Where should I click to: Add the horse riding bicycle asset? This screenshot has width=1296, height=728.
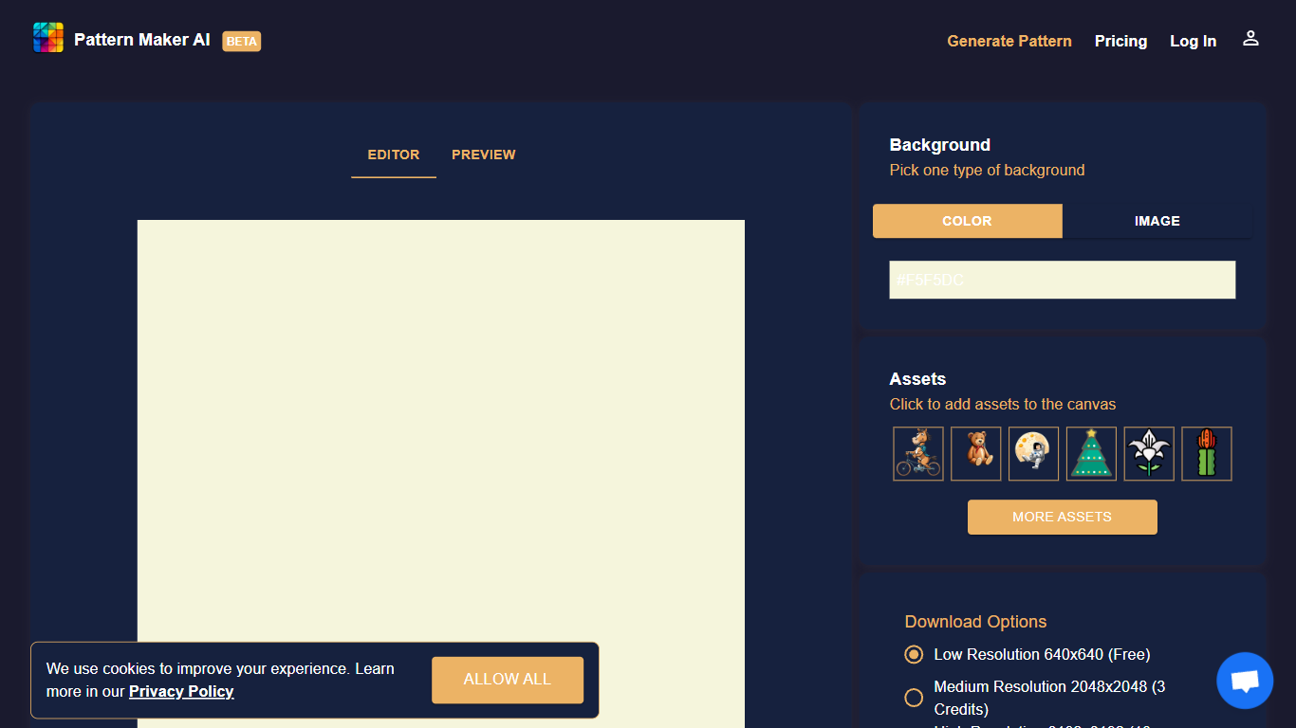[x=917, y=453]
